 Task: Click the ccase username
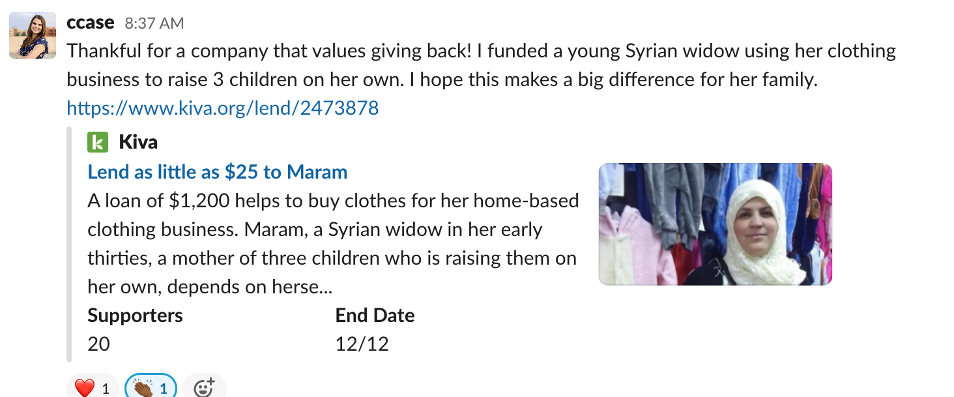[91, 23]
